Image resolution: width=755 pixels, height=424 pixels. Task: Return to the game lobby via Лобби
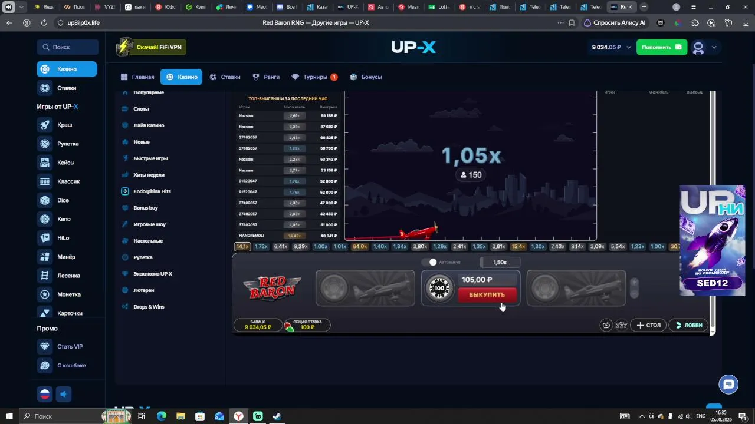pos(688,325)
